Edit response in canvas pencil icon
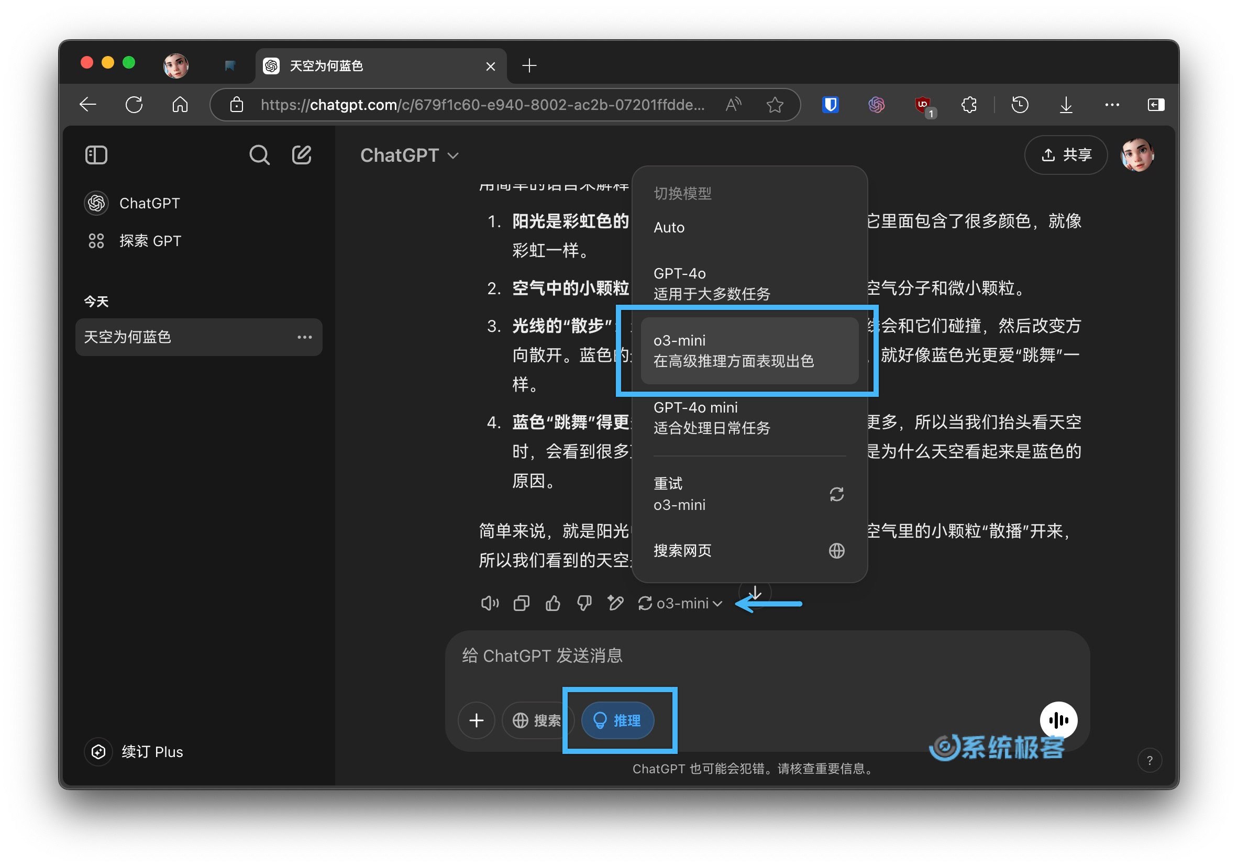Screen dimensions: 1238x867 (616, 603)
